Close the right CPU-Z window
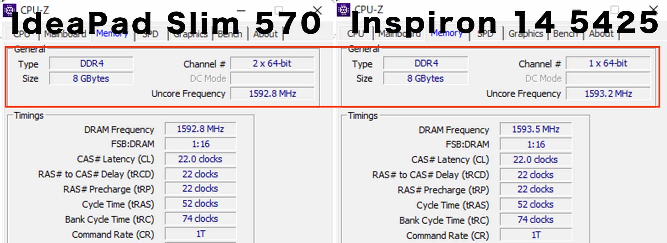Viewport: 667px width, 243px height. tap(653, 10)
